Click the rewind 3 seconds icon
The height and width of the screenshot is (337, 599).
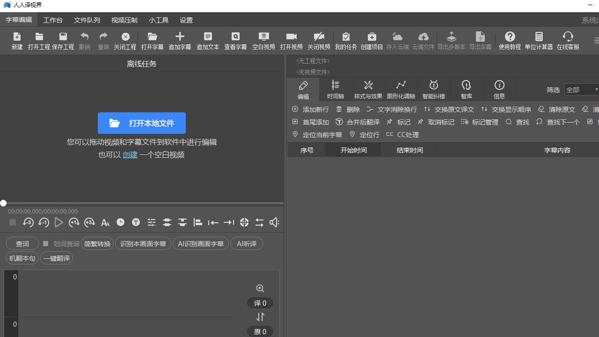[28, 222]
